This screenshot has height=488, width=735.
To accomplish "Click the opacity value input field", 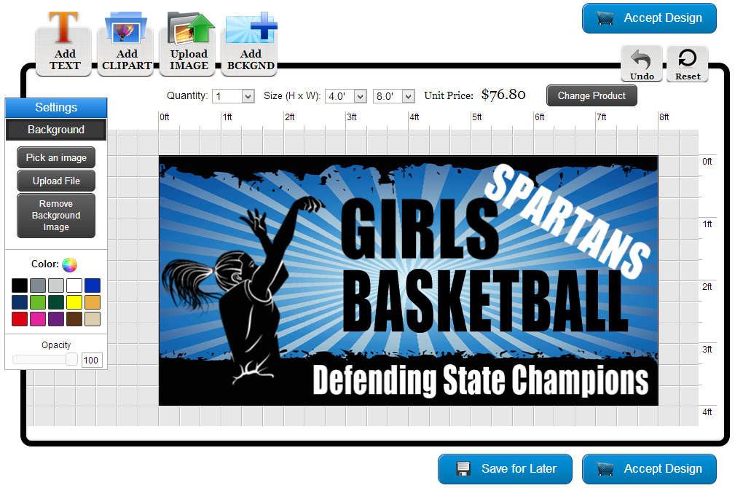I will click(x=92, y=359).
